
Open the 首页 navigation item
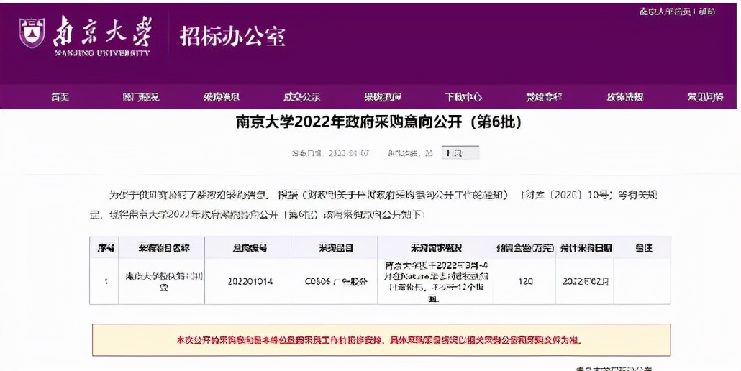[x=60, y=97]
